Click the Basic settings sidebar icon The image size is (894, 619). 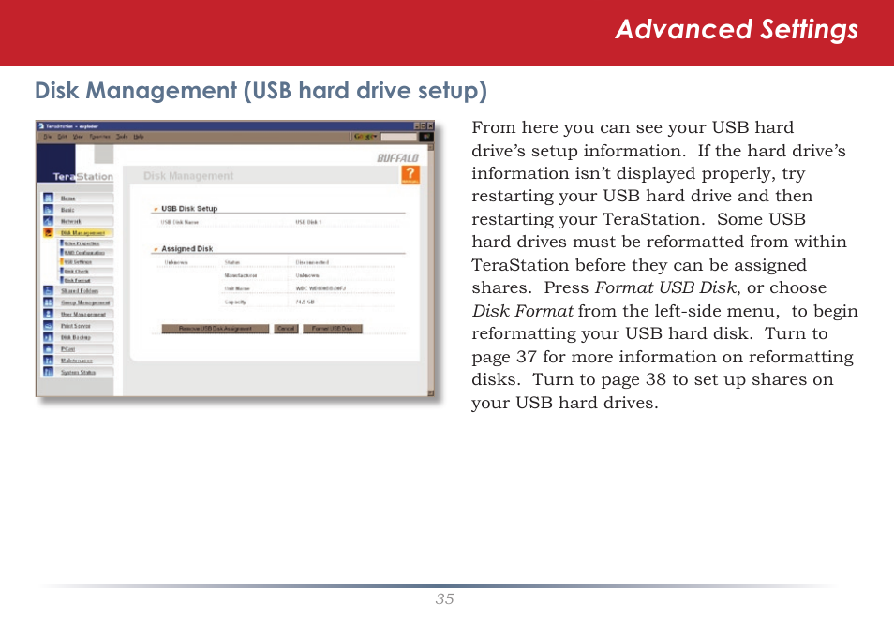(x=49, y=209)
